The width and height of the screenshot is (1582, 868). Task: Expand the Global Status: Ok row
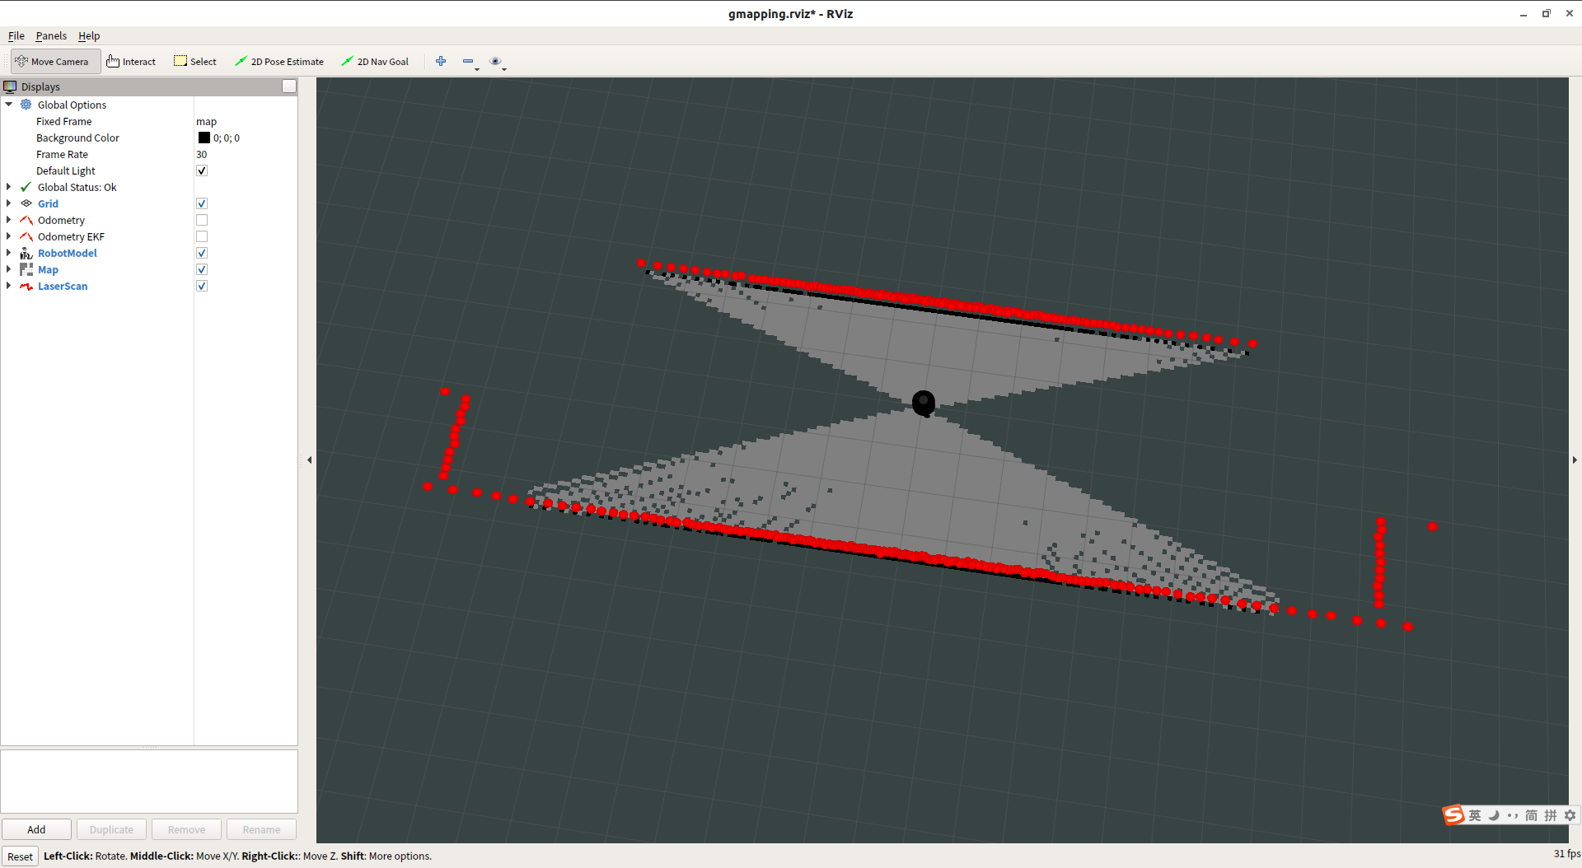(x=9, y=187)
